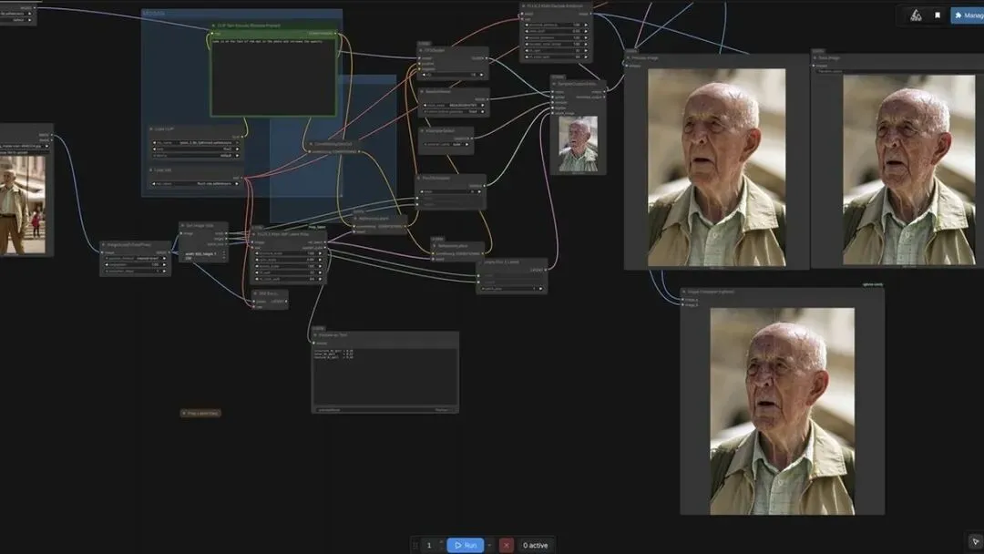Collapse the upper ReferenceLatent node via its dot
This screenshot has width=984, height=554.
tap(356, 219)
